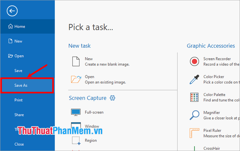The width and height of the screenshot is (240, 151).
Task: Choose Save As in the sidebar
Action: coord(21,85)
